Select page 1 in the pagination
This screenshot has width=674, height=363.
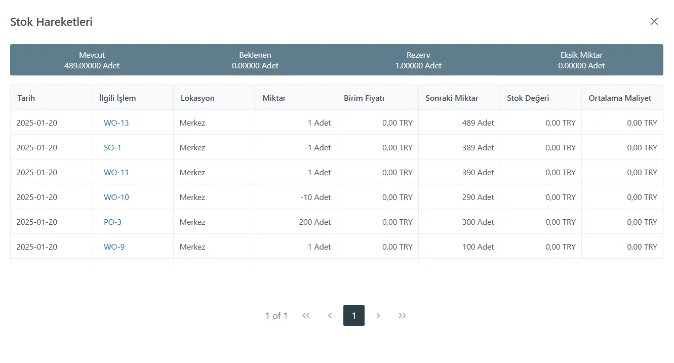354,315
